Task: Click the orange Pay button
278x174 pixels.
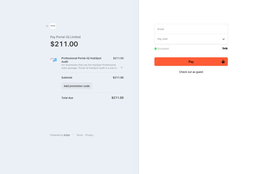Action: [x=191, y=62]
